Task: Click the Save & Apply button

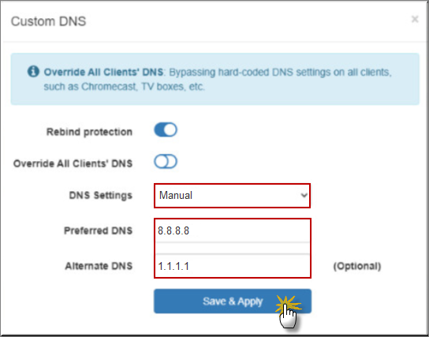Action: click(x=233, y=301)
